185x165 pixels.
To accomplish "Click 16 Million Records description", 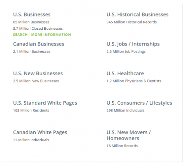I will point(122,146).
